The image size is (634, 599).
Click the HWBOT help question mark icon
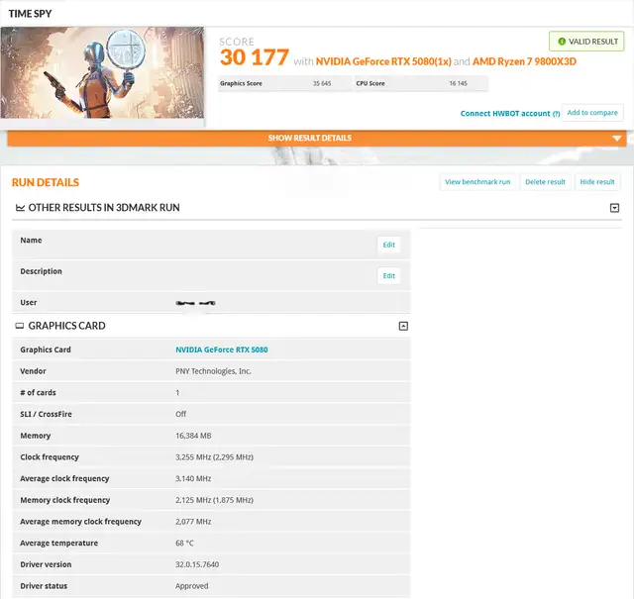[x=557, y=114]
